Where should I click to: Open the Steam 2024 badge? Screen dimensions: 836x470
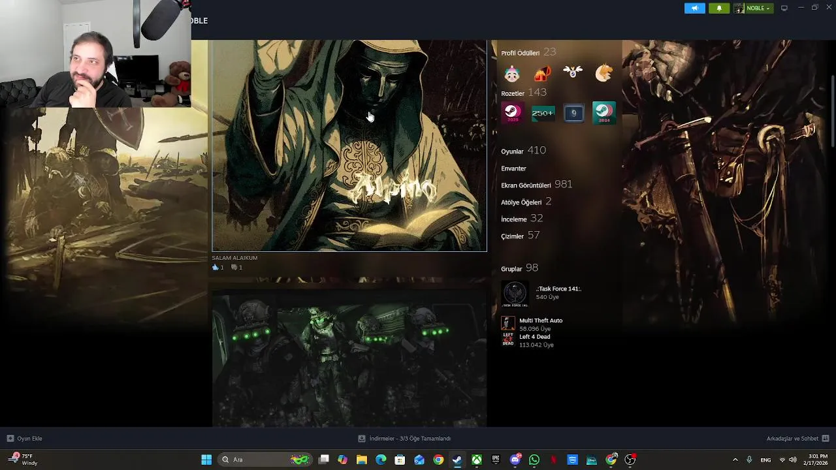[x=604, y=113]
